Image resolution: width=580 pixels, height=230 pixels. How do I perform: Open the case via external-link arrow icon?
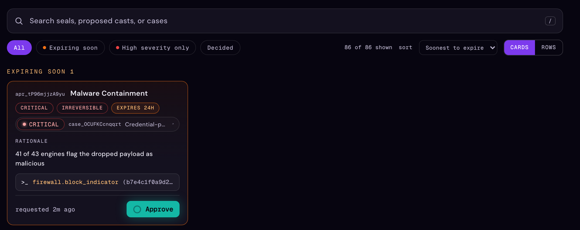(x=173, y=124)
